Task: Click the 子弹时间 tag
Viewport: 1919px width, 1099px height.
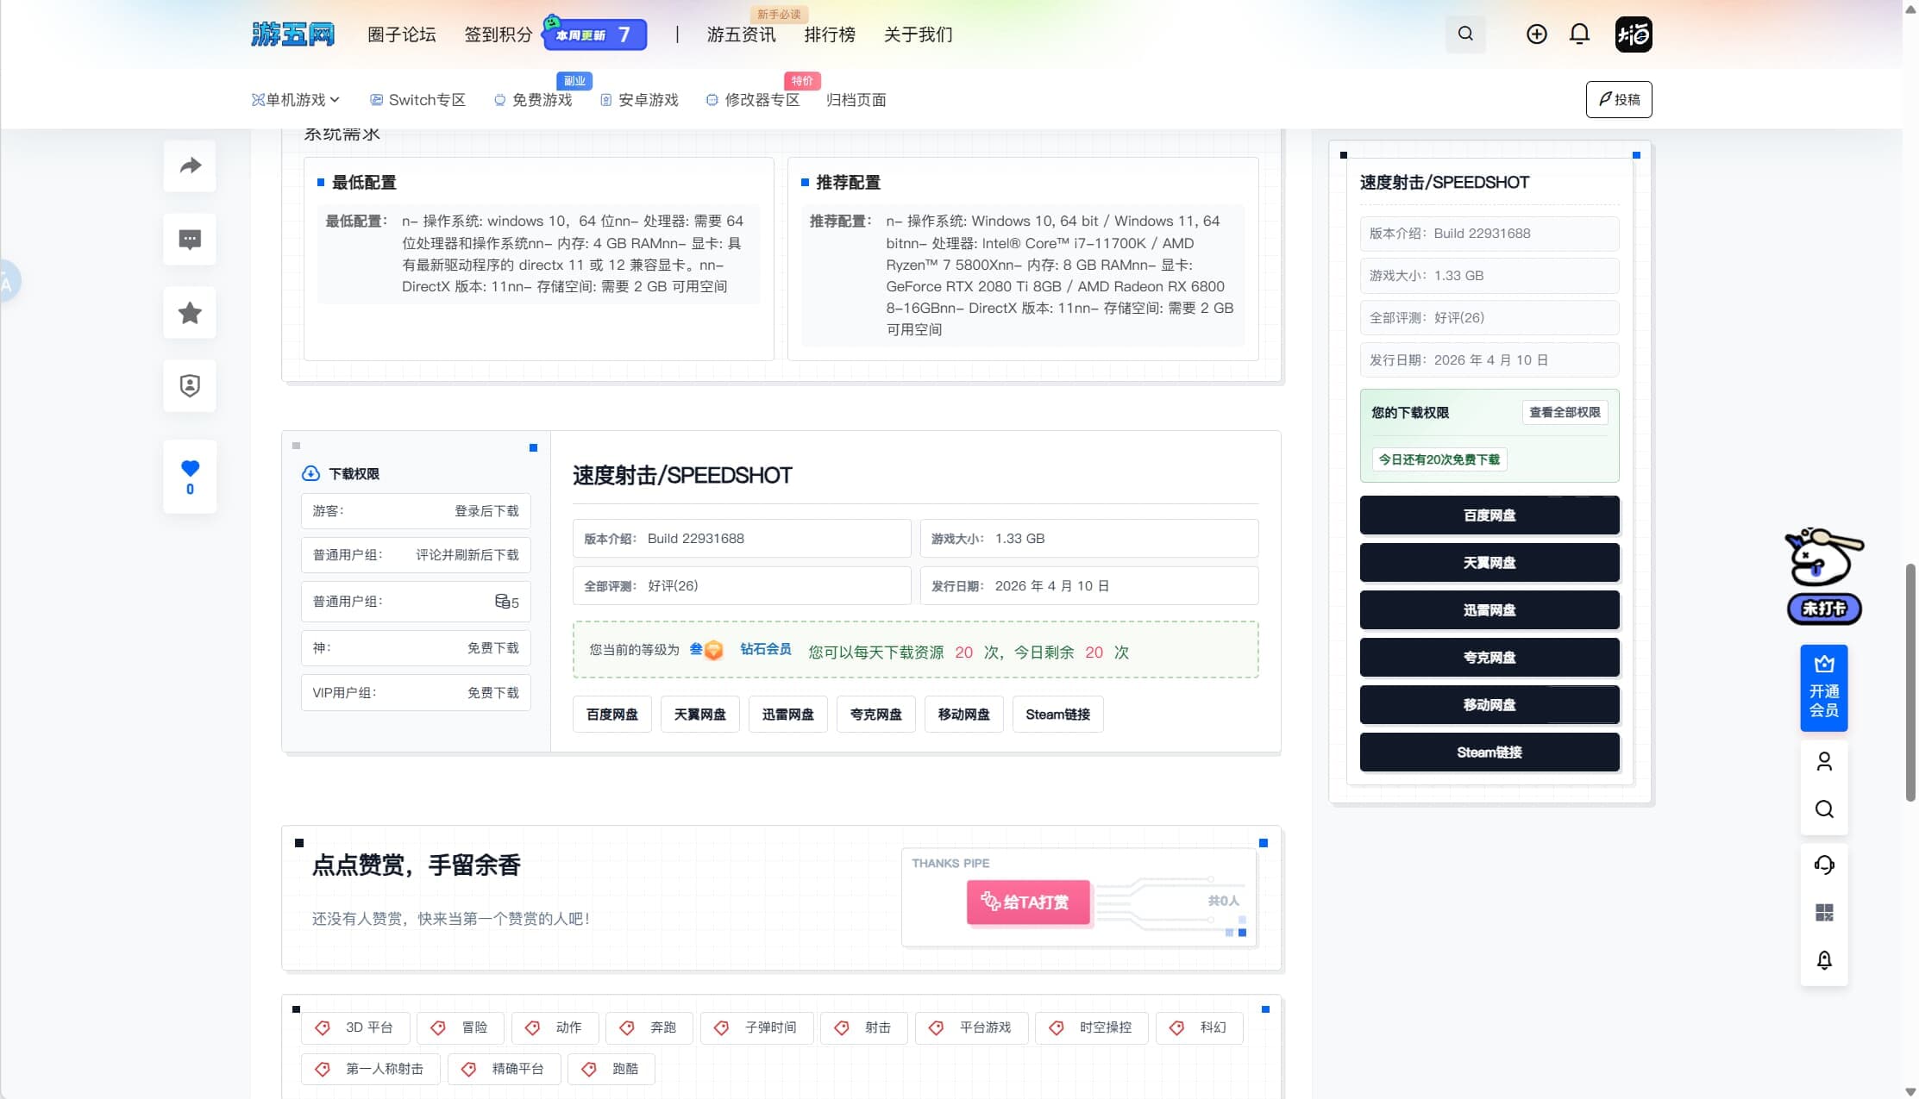Action: click(757, 1027)
